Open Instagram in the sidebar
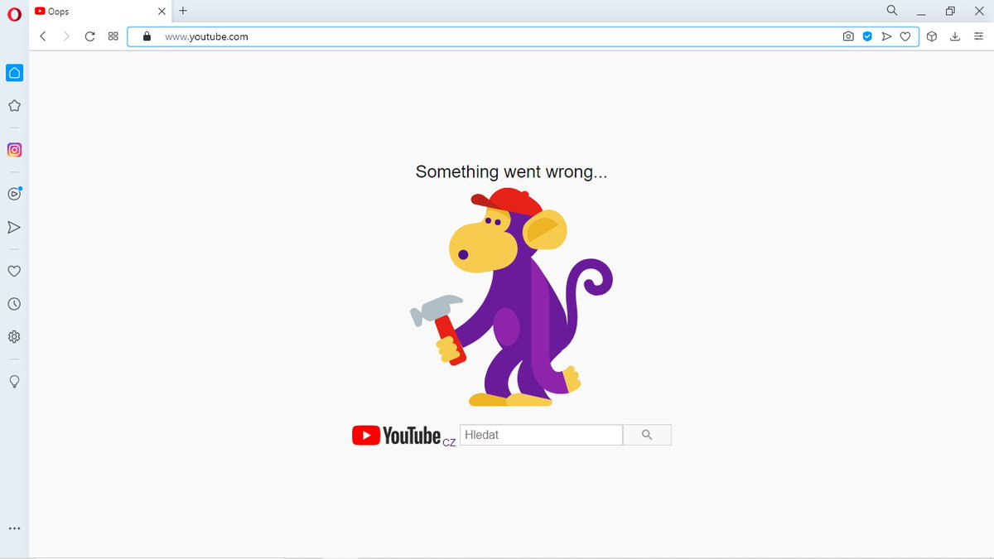The width and height of the screenshot is (994, 559). click(x=14, y=150)
